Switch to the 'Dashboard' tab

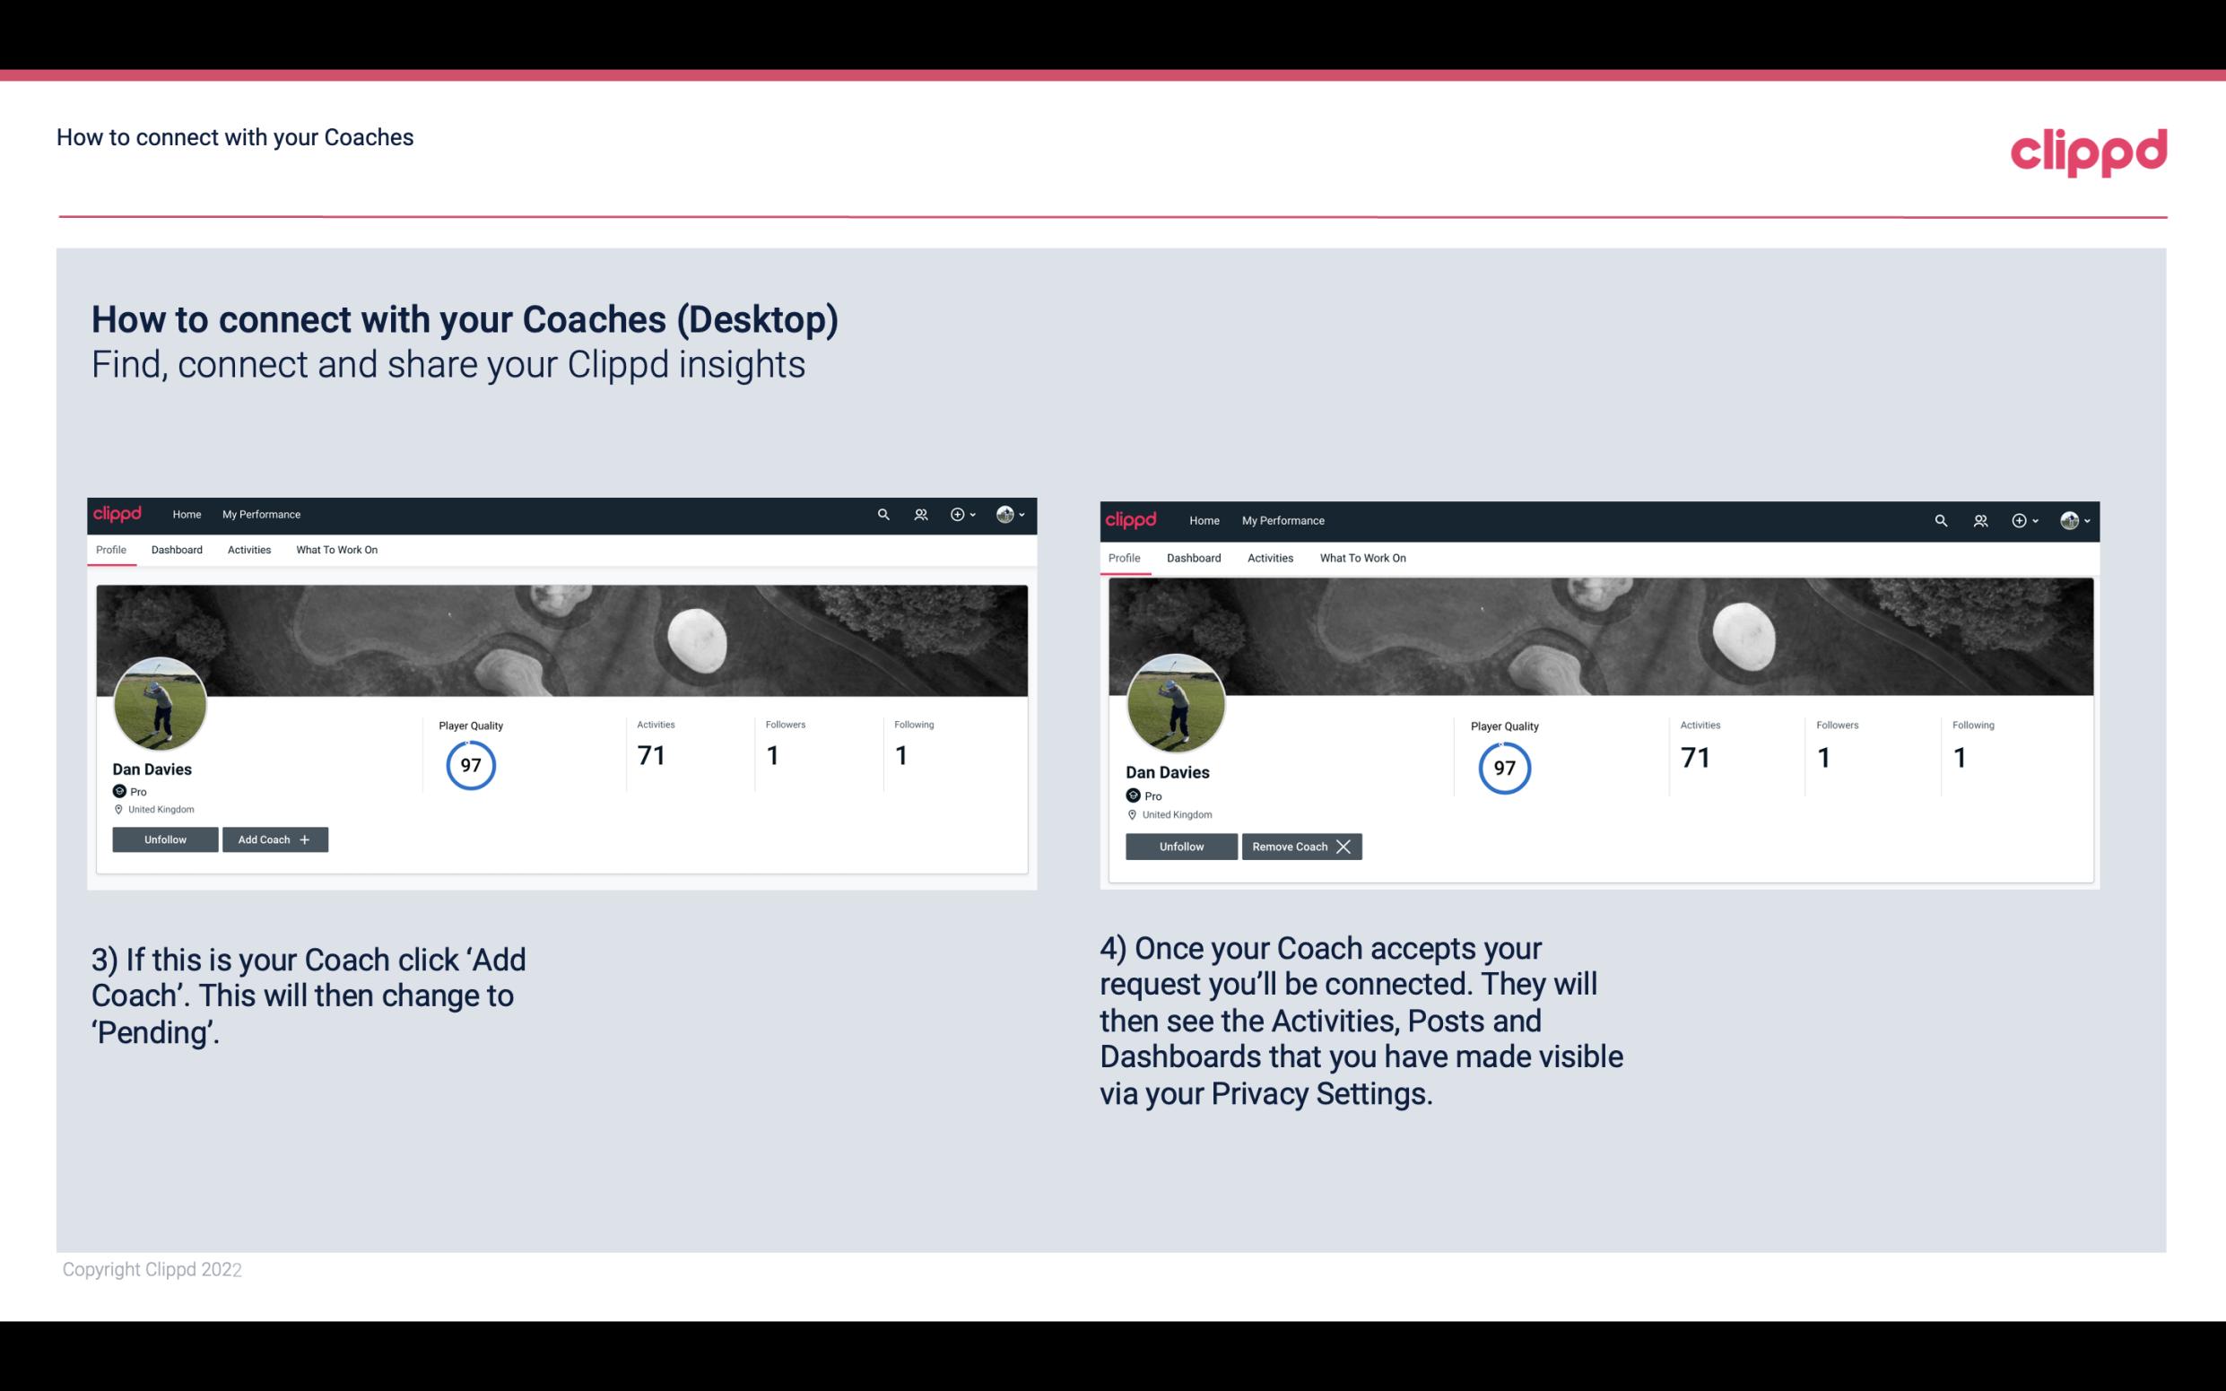click(x=177, y=550)
